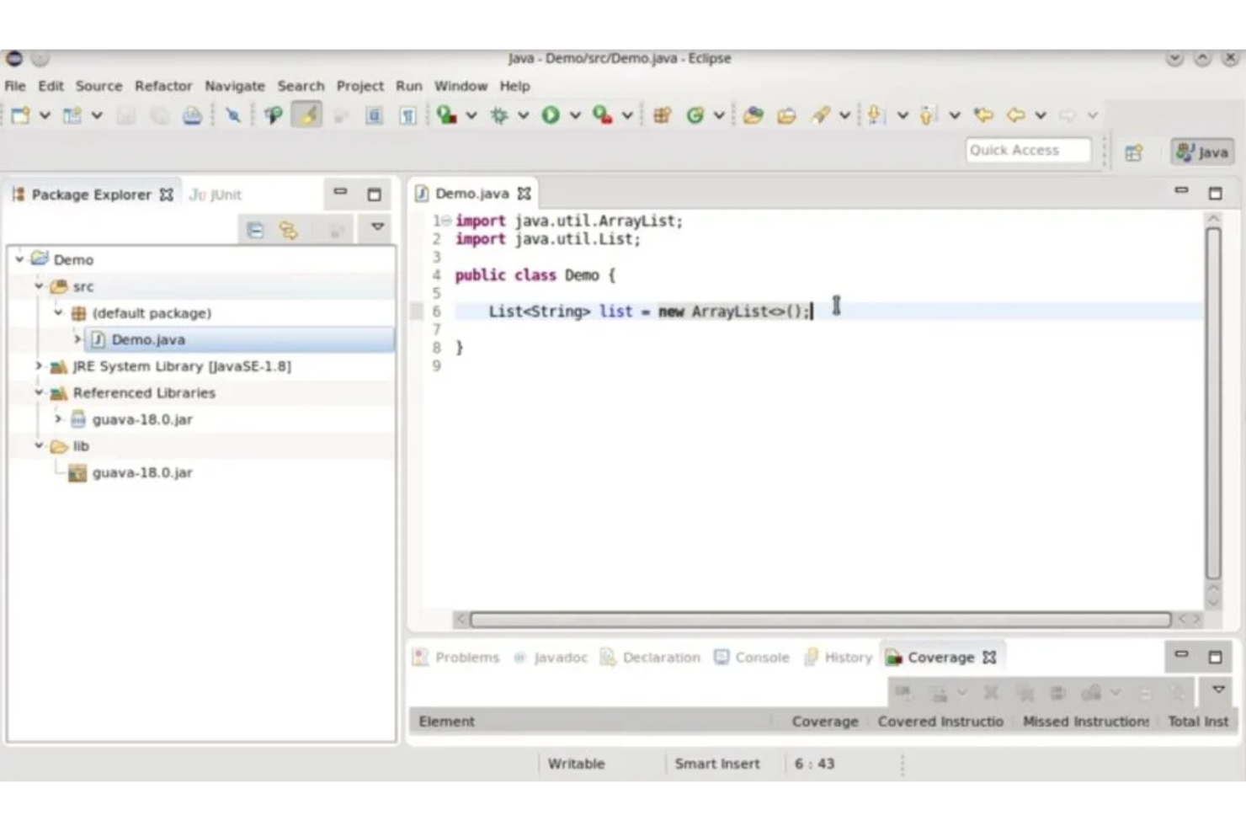The height and width of the screenshot is (831, 1246).
Task: Navigate back with the yellow back arrow
Action: click(x=1016, y=115)
